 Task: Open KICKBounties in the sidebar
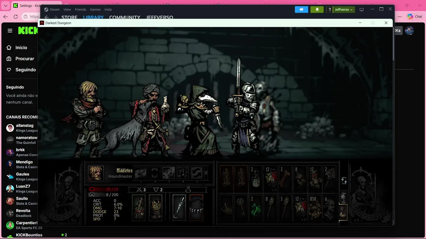click(x=29, y=235)
